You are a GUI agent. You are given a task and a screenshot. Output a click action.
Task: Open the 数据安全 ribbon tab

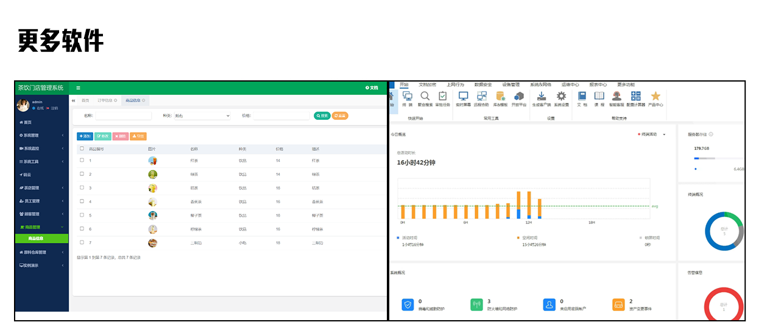(x=482, y=85)
